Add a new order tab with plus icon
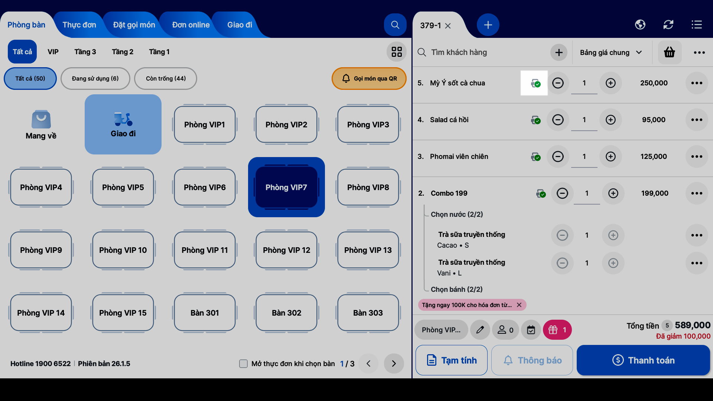 (x=488, y=25)
